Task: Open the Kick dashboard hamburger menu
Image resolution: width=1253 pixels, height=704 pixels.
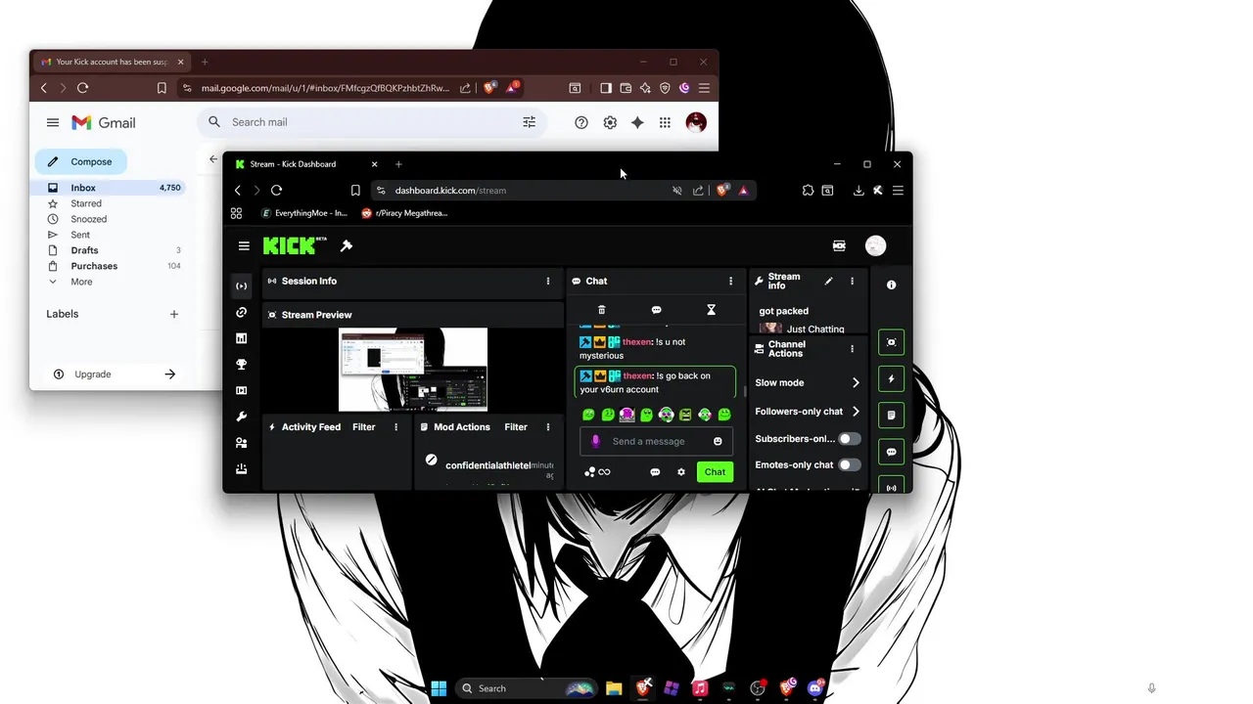Action: (244, 246)
